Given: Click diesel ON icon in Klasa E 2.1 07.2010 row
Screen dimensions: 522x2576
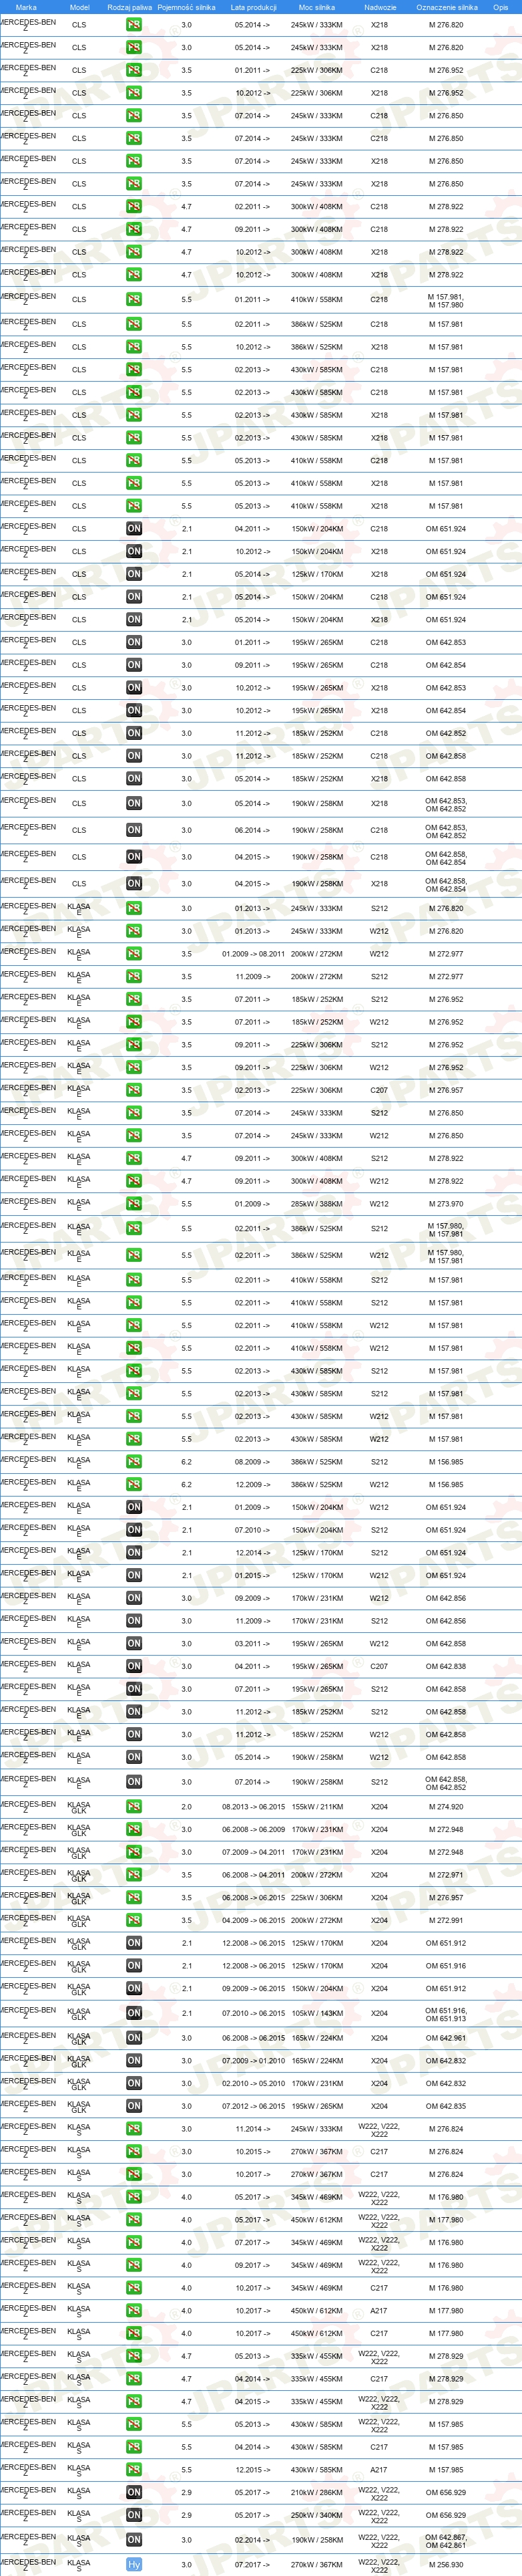Looking at the screenshot, I should [x=134, y=1530].
